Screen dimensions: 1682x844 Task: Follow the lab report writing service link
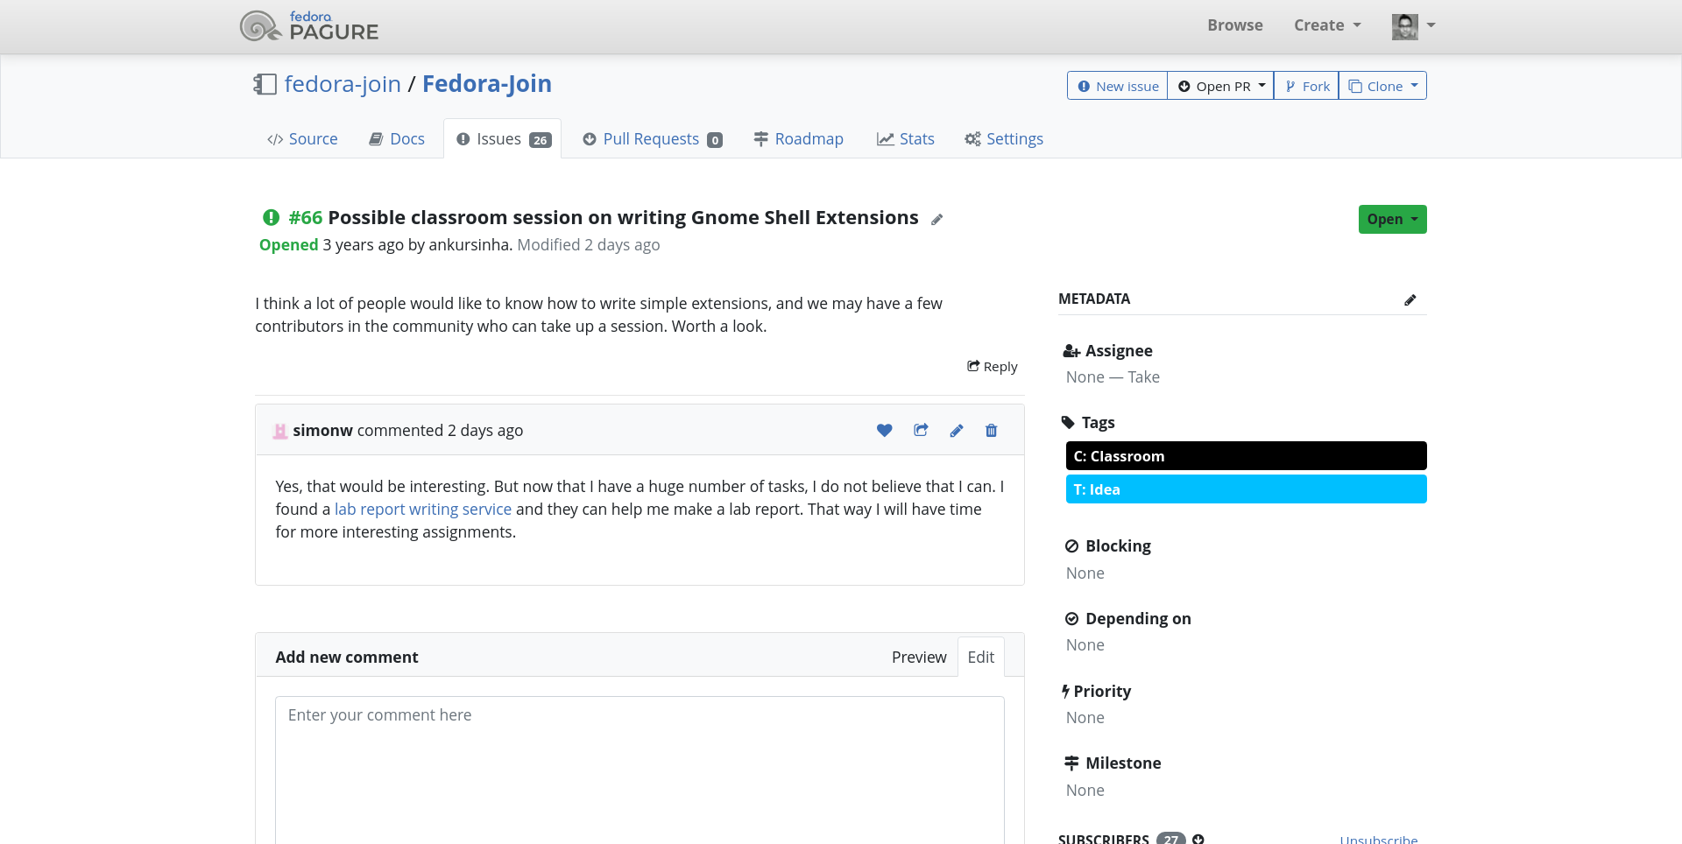(x=423, y=510)
